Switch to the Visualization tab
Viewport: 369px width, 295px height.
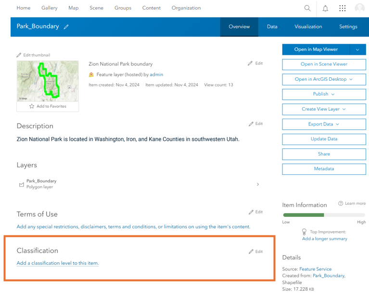click(x=308, y=27)
